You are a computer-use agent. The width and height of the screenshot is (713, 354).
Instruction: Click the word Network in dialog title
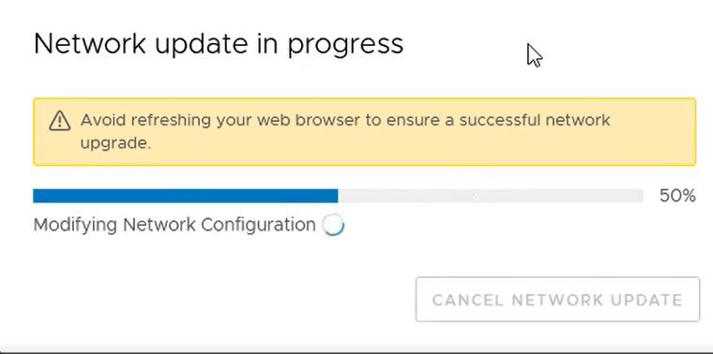pyautogui.click(x=89, y=44)
